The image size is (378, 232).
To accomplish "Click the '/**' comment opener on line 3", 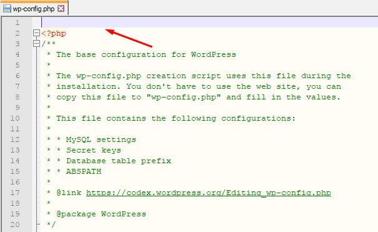I will (x=49, y=44).
